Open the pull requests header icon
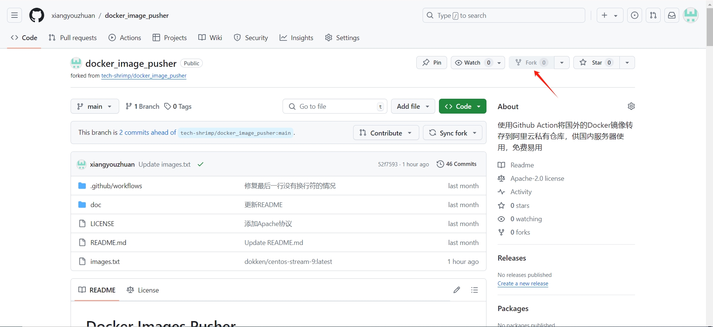 (x=653, y=15)
